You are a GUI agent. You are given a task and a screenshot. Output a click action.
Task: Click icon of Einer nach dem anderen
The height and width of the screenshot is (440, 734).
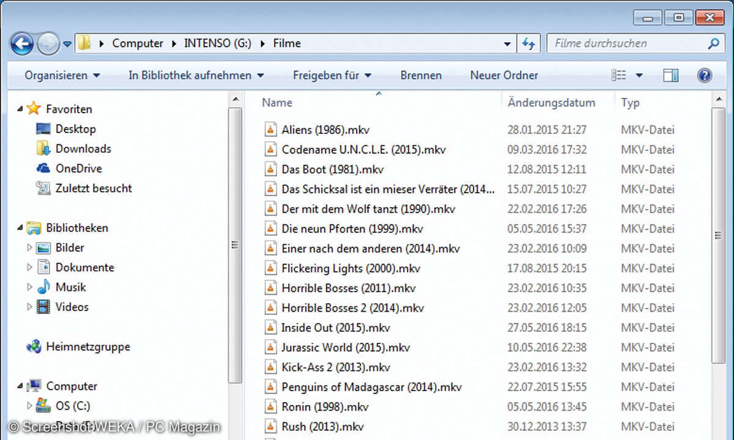pos(271,249)
